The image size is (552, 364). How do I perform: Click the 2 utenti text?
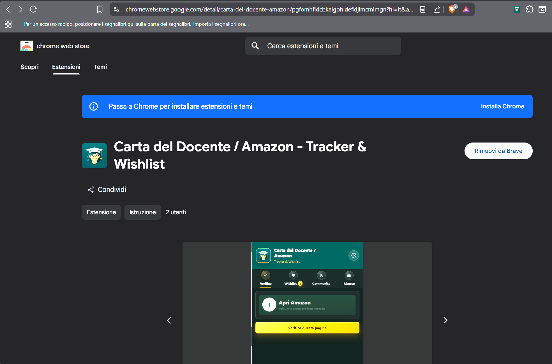click(176, 212)
